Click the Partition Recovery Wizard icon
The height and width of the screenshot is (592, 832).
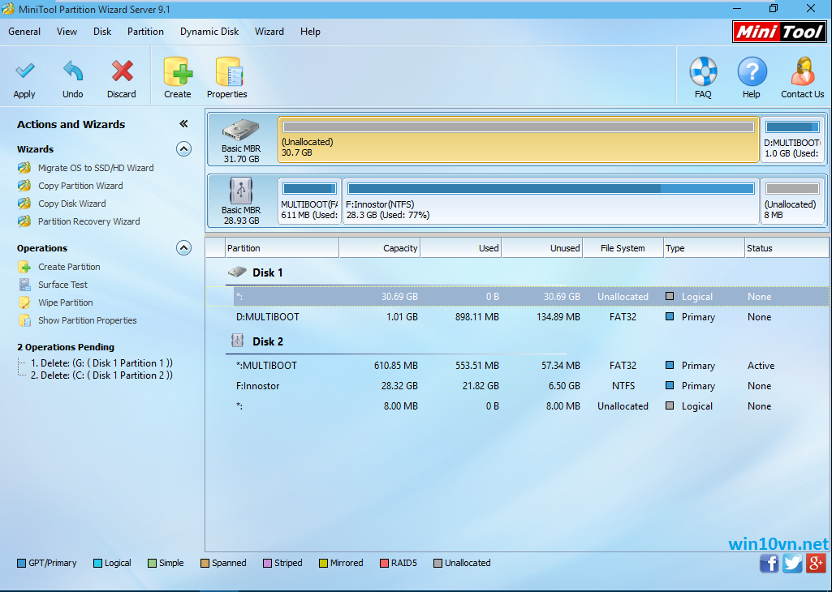point(24,221)
